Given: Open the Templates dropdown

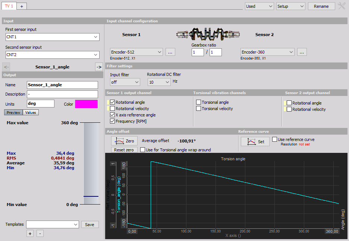Looking at the screenshot, I should pos(53,225).
